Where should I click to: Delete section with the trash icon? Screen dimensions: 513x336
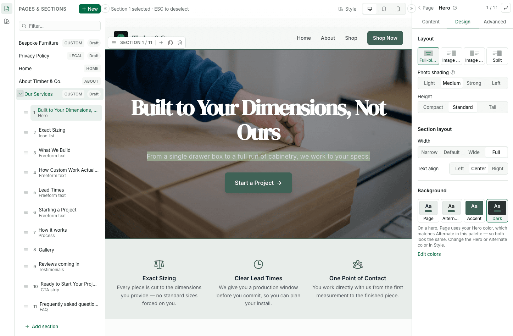pyautogui.click(x=180, y=43)
